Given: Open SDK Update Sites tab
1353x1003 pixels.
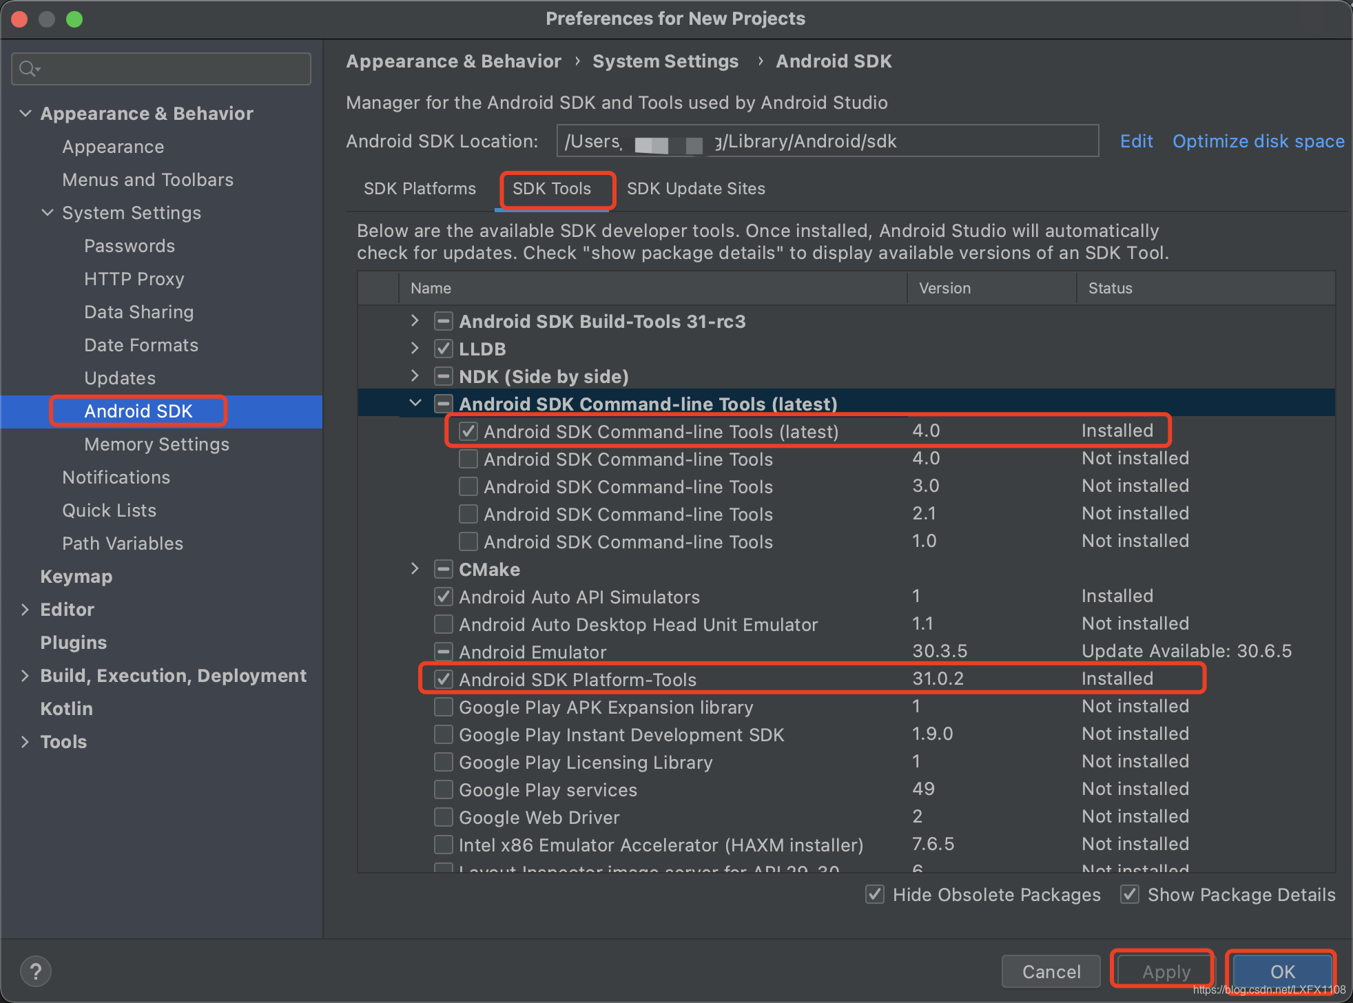Looking at the screenshot, I should pos(696,189).
